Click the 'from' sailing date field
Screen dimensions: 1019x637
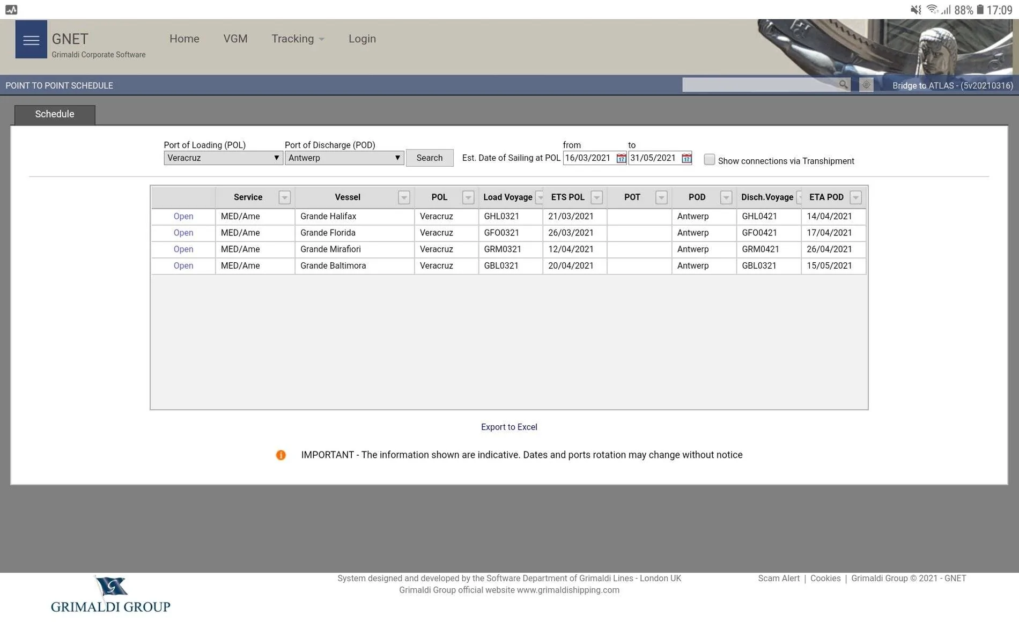[589, 158]
